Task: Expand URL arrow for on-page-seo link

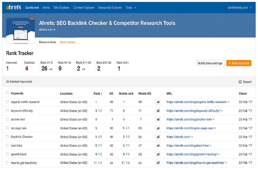Action: 215,128
